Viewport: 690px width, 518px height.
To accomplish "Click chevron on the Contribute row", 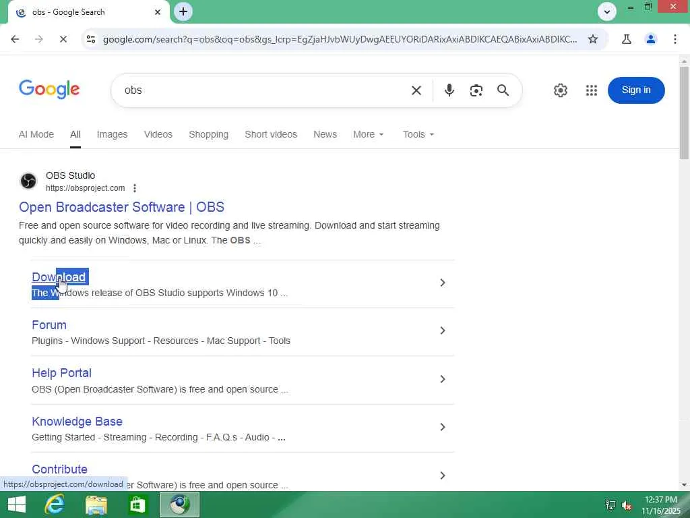I will 443,476.
